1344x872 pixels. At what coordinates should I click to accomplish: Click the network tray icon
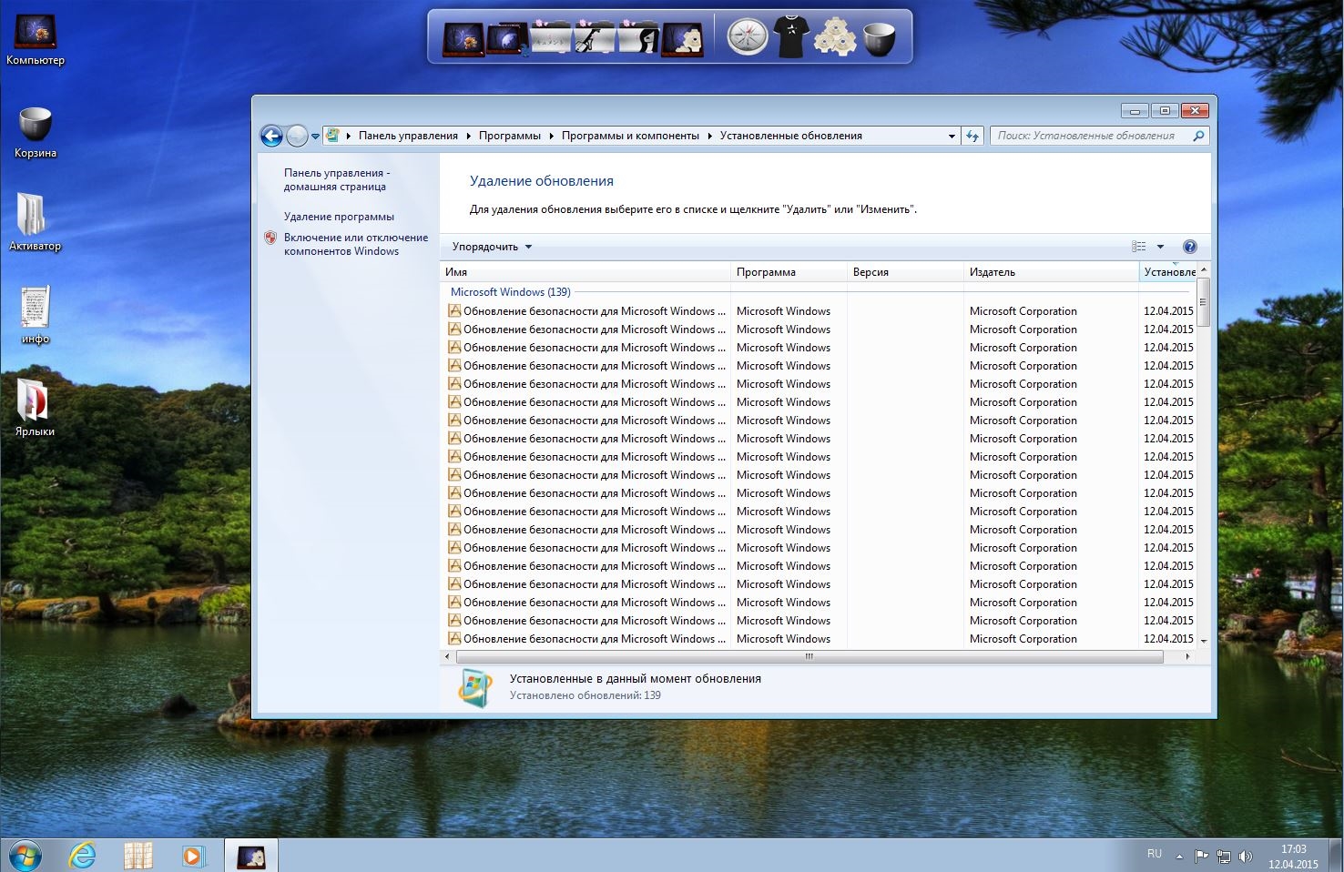pos(1224,856)
